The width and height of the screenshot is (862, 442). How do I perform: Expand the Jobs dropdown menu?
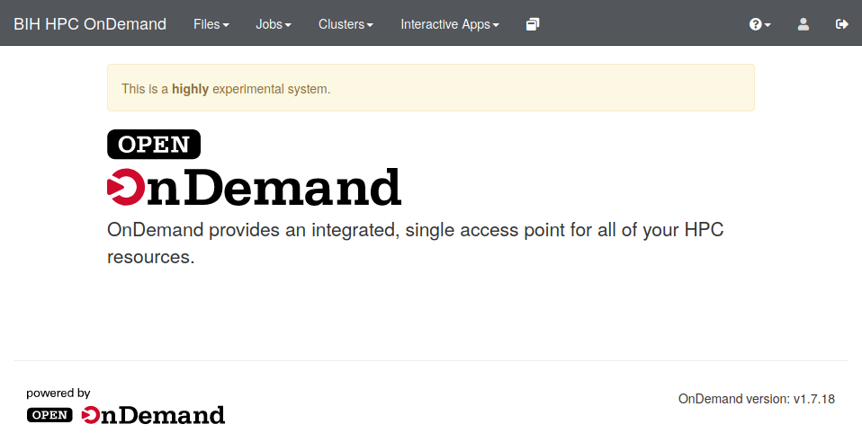coord(274,24)
